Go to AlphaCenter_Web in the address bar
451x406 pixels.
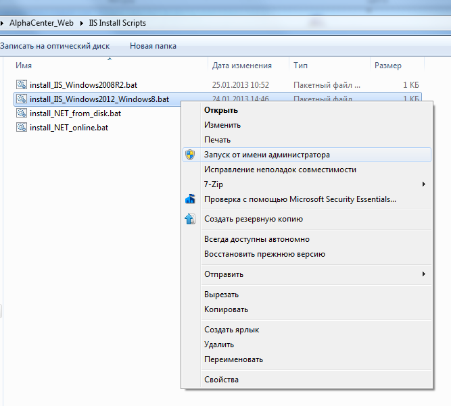(x=41, y=23)
